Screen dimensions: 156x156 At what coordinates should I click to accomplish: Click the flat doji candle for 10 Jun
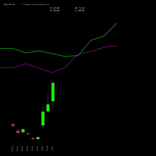click(x=28, y=134)
